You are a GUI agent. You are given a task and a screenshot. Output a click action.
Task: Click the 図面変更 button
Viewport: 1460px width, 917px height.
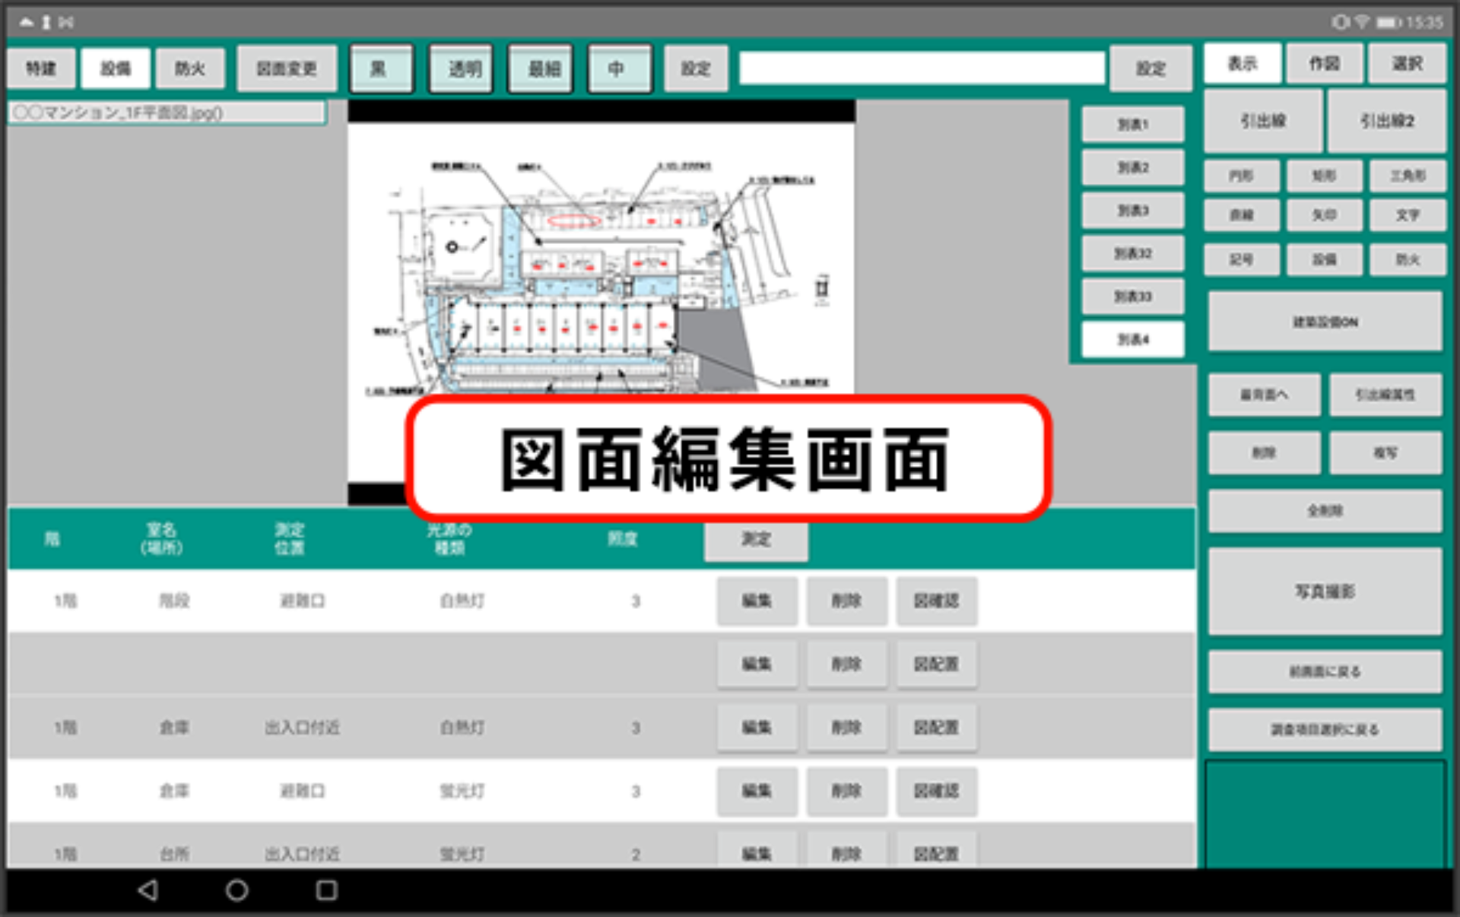coord(287,68)
